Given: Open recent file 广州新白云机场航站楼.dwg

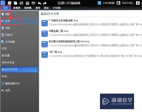Looking at the screenshot, I should click(63, 20).
